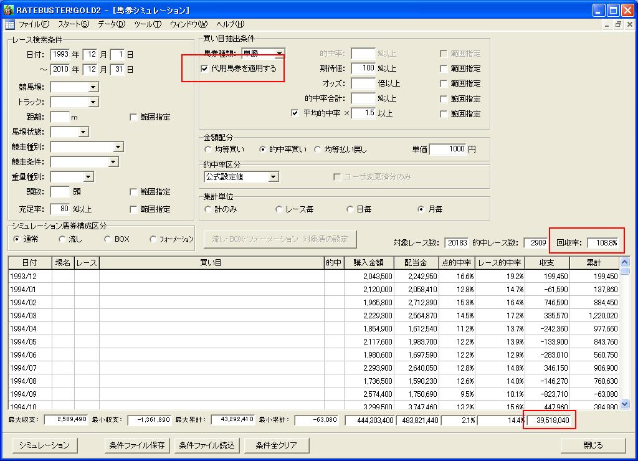Click the RATEBUSTER app icon in title bar
This screenshot has height=461, width=638.
(8, 10)
